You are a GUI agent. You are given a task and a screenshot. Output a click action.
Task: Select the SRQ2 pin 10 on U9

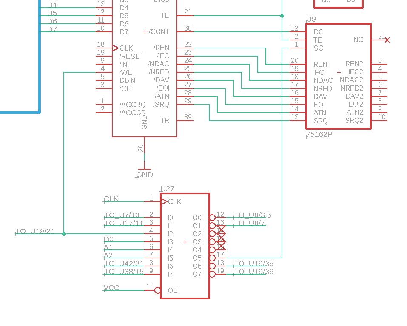[379, 121]
